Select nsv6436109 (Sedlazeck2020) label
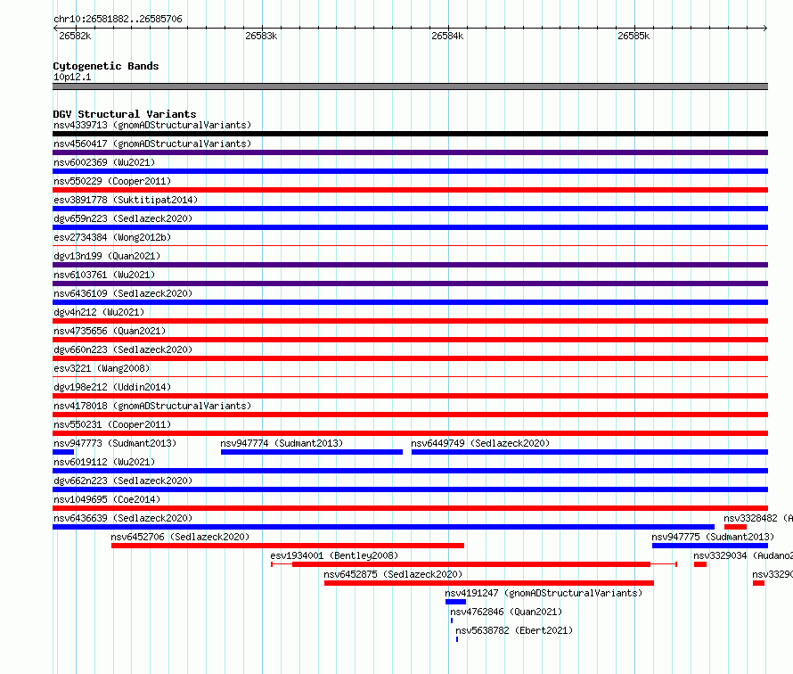793x674 pixels. coord(123,293)
